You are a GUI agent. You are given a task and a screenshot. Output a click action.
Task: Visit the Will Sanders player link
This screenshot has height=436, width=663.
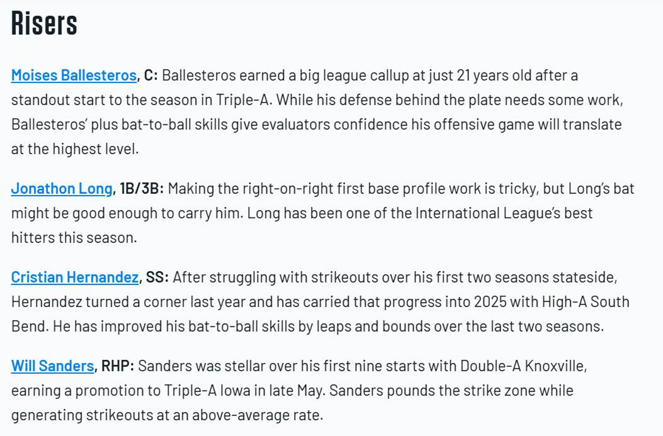(x=53, y=366)
